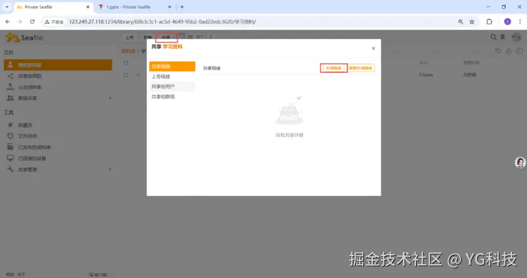Click the tags icon in the library toolbar
The height and width of the screenshot is (278, 527).
498,51
